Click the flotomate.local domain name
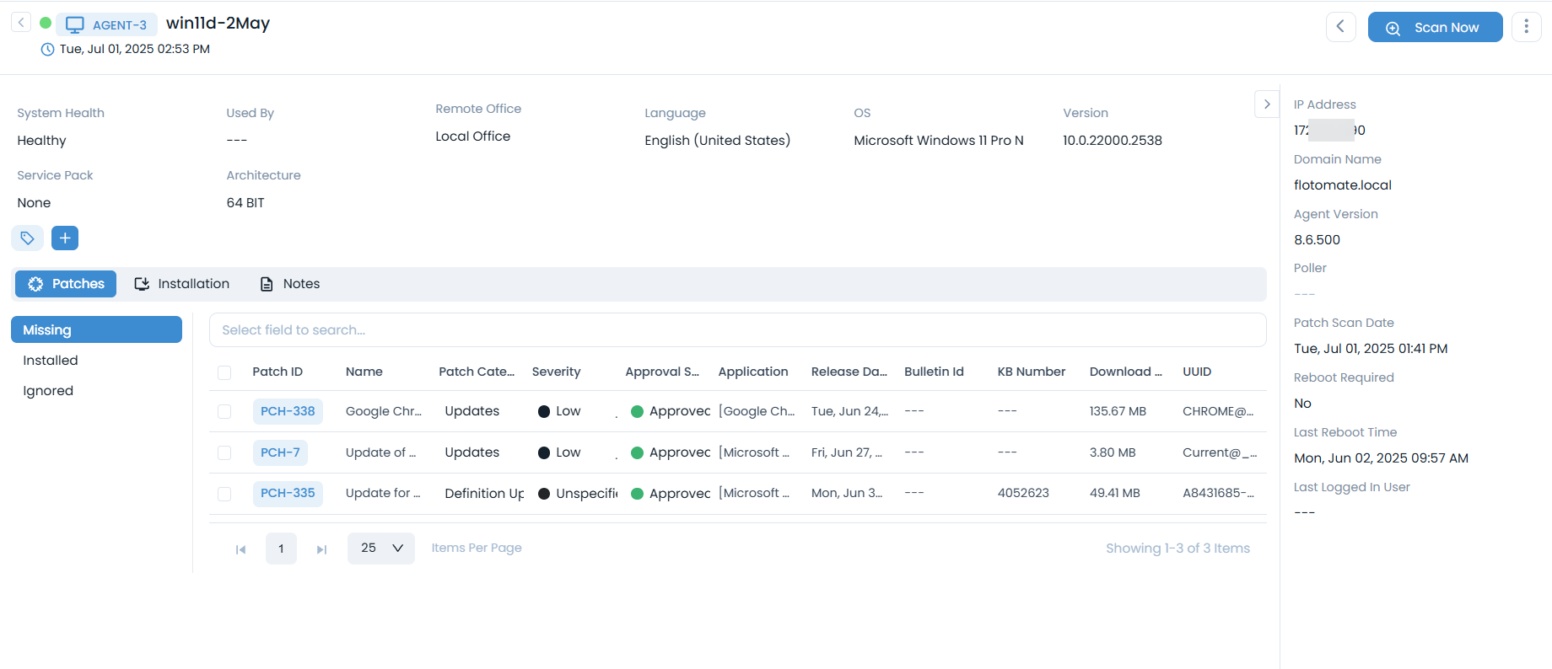Viewport: 1552px width, 669px height. [1343, 185]
